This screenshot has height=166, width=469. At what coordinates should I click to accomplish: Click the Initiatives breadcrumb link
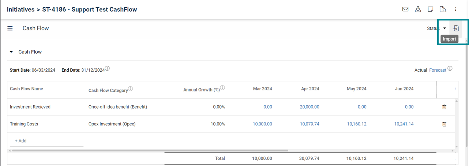pyautogui.click(x=21, y=10)
